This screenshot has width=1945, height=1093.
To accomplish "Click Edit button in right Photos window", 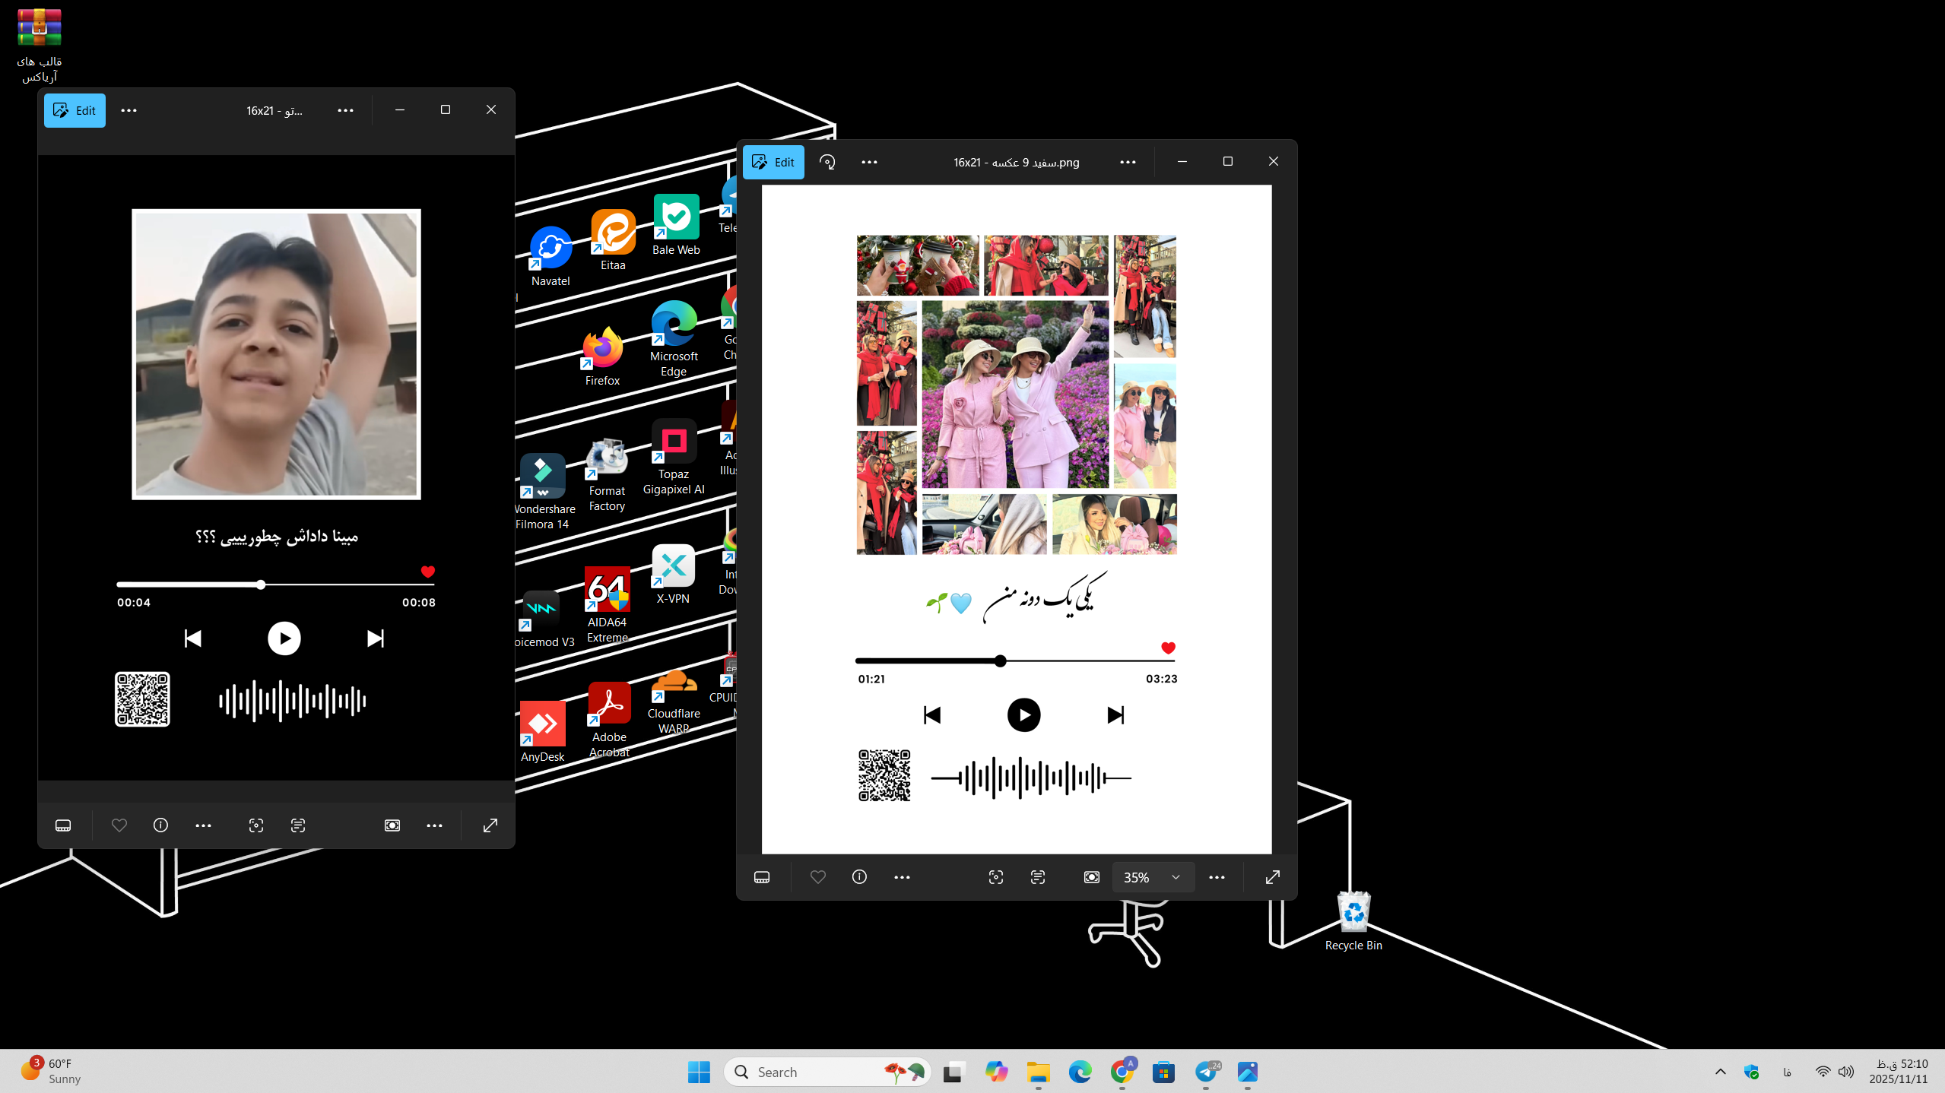I will 773,162.
